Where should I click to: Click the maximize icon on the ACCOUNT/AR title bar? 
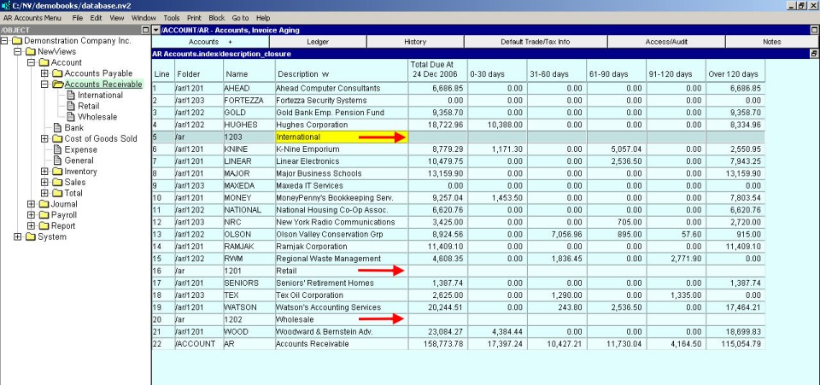pos(814,30)
